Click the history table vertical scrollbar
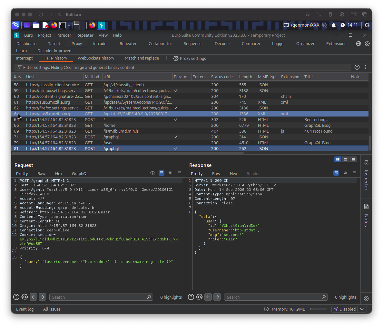The width and height of the screenshot is (383, 327). (x=370, y=143)
